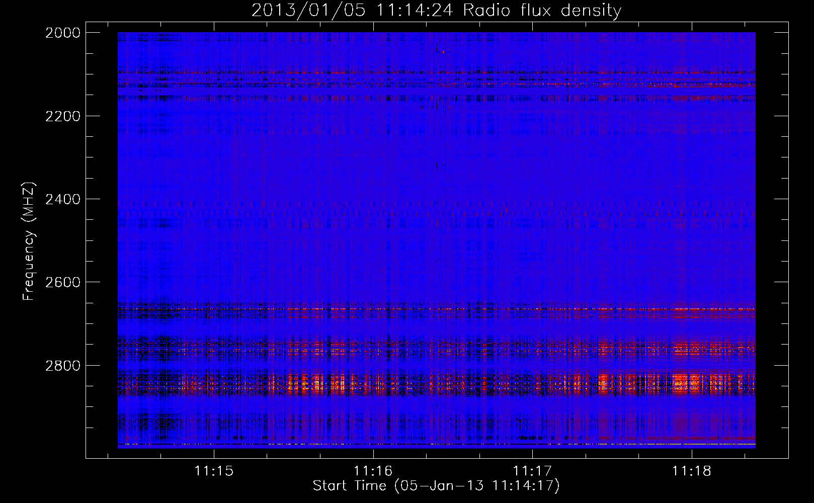Viewport: 814px width, 503px height.
Task: Click the 2200 frequency tick label
Action: (63, 116)
